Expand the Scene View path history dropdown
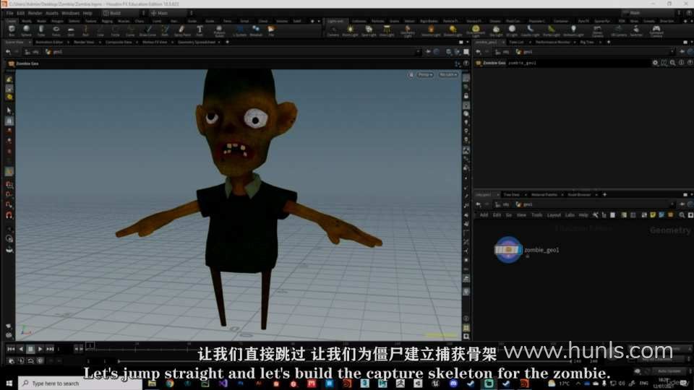 tap(418, 52)
